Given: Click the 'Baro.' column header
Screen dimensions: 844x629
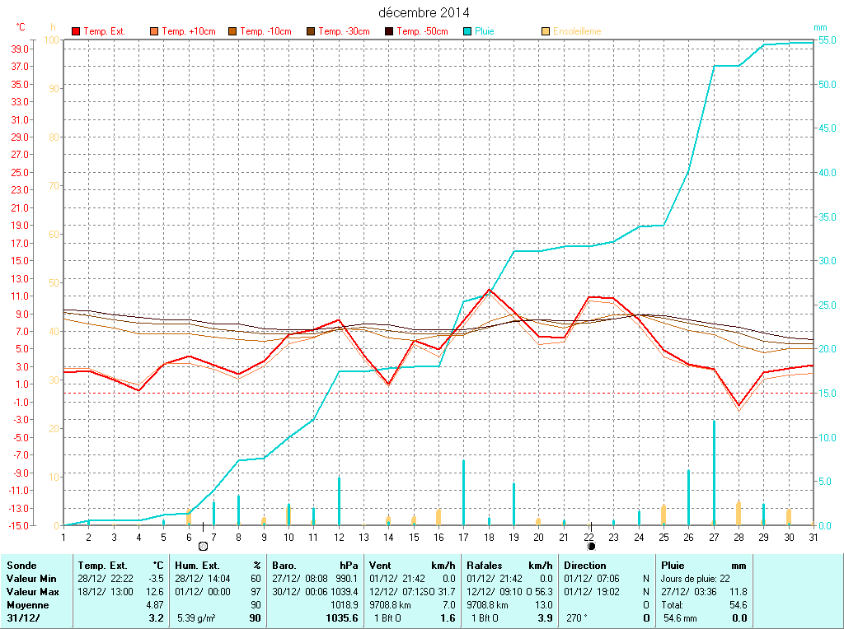Looking at the screenshot, I should 285,566.
